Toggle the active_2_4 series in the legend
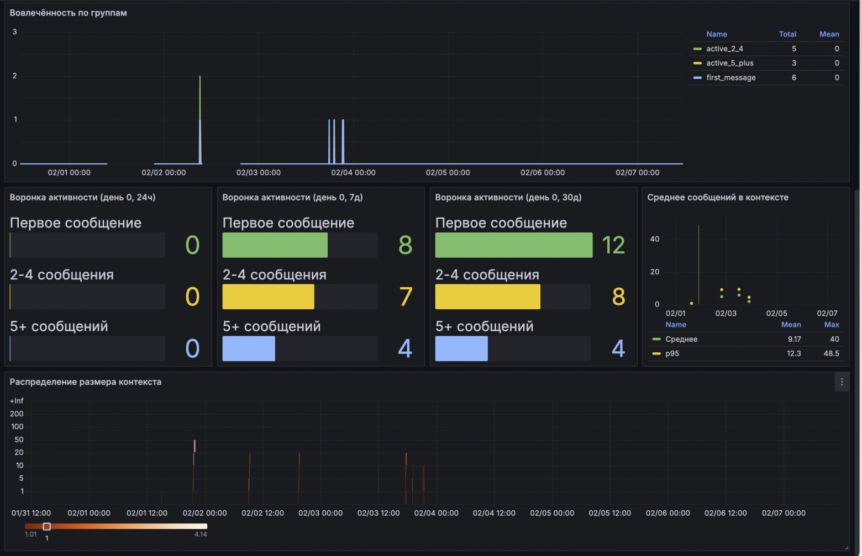The width and height of the screenshot is (862, 556). [724, 49]
